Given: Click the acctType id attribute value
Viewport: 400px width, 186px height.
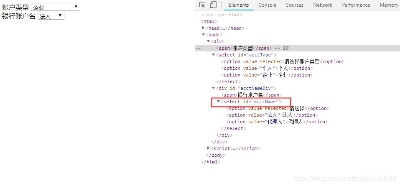Looking at the screenshot, I should coord(260,55).
